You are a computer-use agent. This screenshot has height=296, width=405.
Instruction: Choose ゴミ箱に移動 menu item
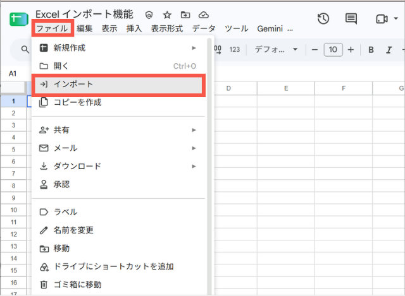point(118,285)
